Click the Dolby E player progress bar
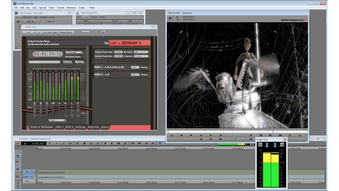The width and height of the screenshot is (339, 191). click(x=44, y=62)
